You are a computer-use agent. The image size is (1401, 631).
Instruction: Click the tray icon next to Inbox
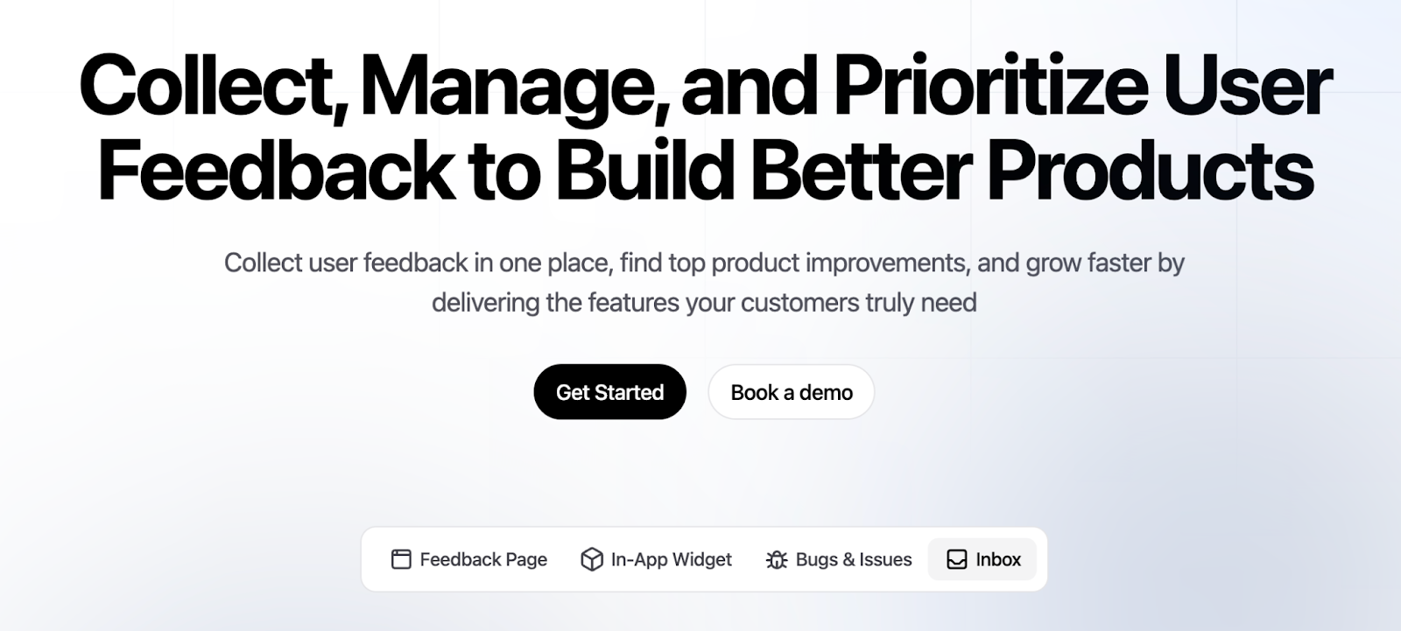(x=957, y=559)
